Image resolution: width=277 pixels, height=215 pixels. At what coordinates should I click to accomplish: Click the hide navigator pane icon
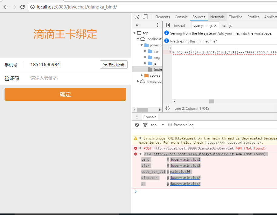pos(167,25)
